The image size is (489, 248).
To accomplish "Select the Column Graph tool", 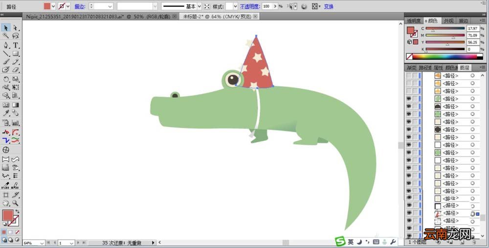I will (x=15, y=123).
